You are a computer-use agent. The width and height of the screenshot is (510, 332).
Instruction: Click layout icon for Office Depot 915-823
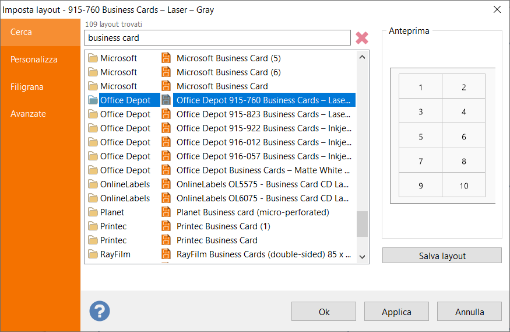tap(166, 114)
